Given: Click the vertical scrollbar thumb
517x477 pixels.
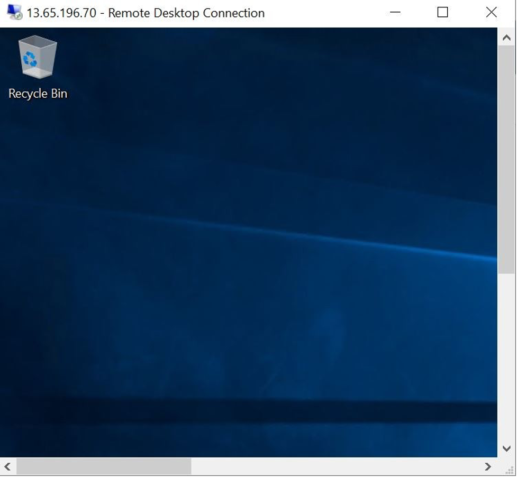Looking at the screenshot, I should tap(506, 159).
